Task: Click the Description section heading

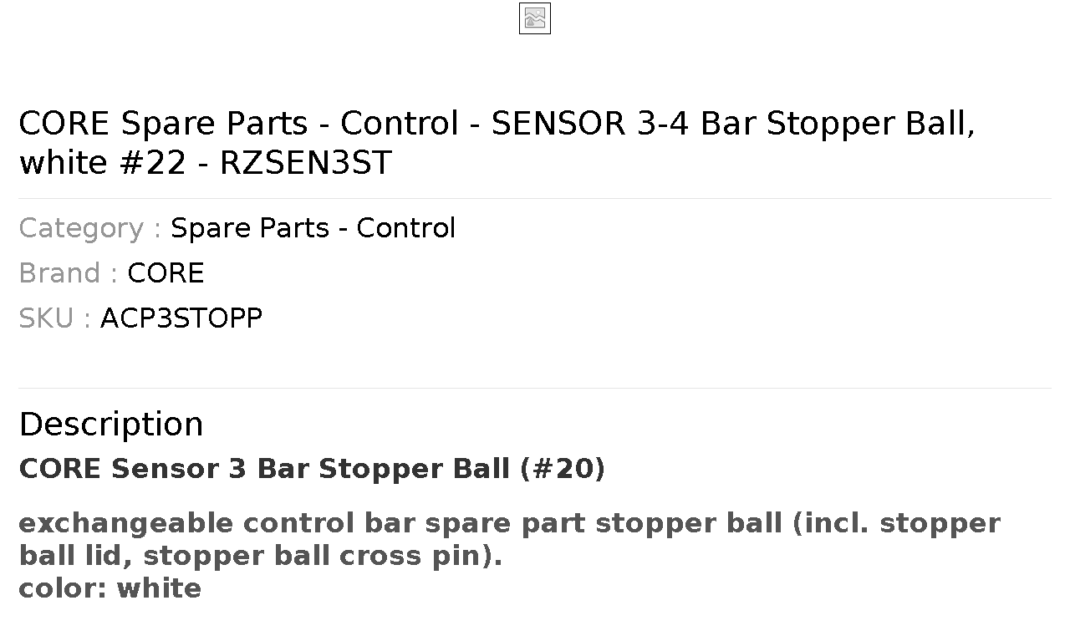Action: pos(111,424)
